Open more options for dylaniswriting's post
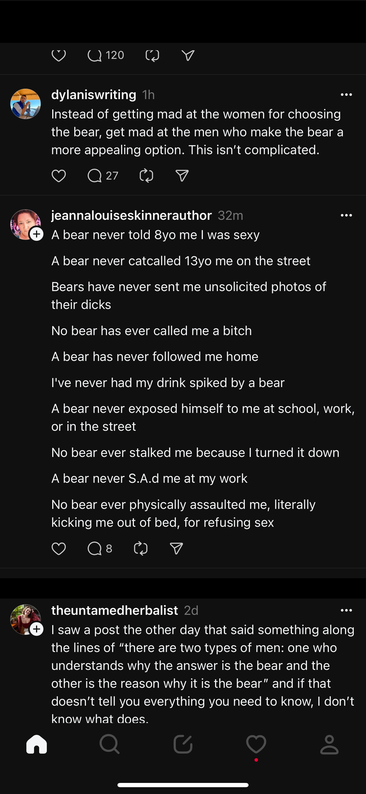Screen dimensions: 366x794 click(346, 95)
